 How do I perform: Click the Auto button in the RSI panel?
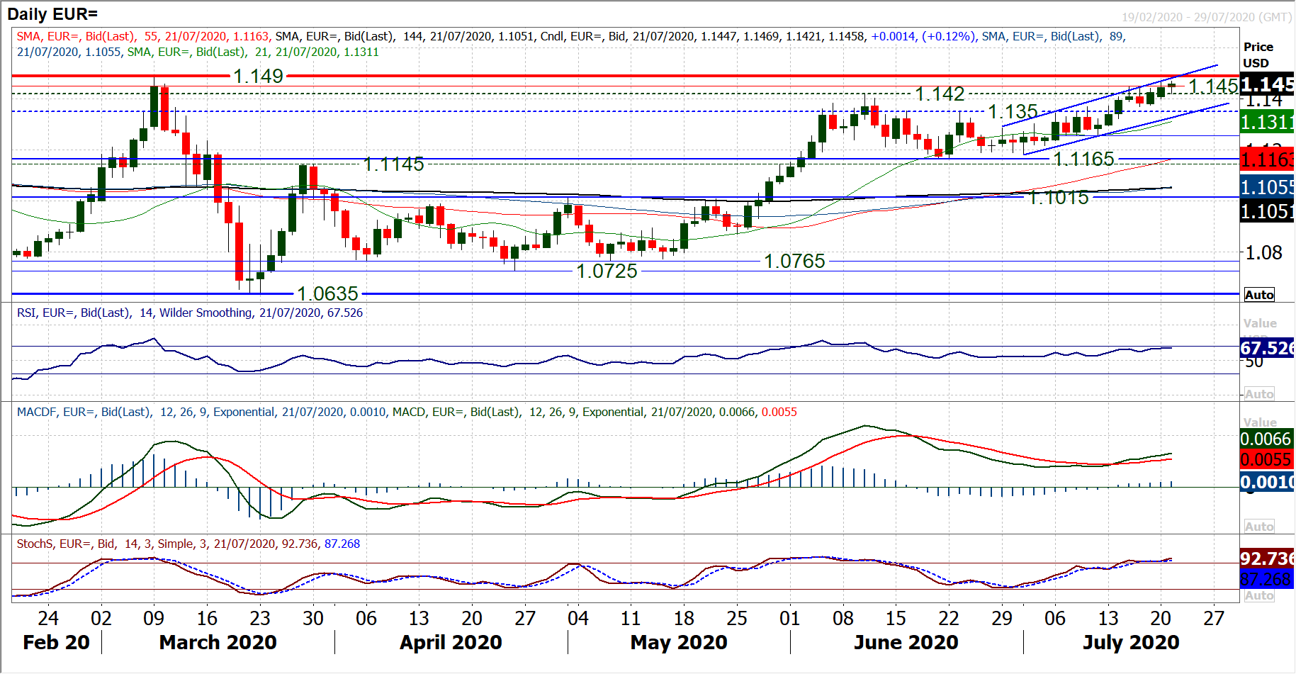tap(1258, 394)
